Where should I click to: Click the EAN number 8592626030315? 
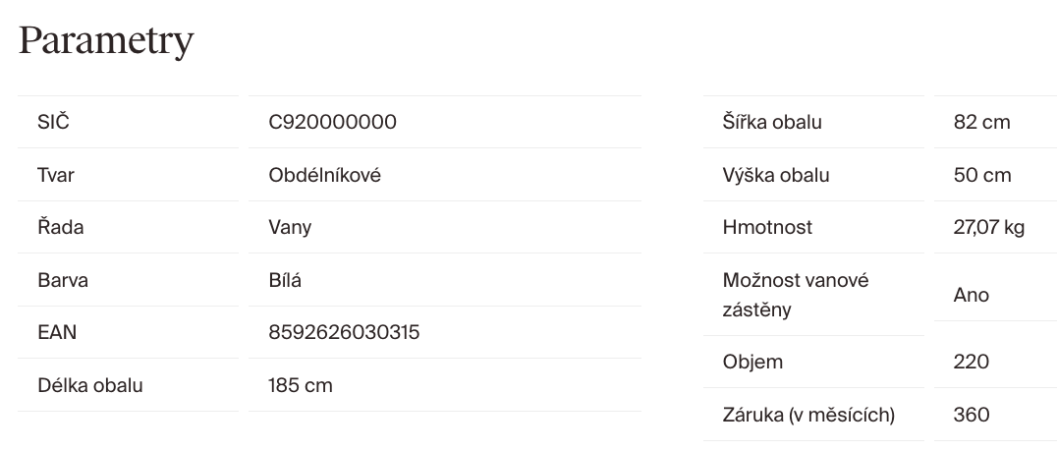[344, 332]
